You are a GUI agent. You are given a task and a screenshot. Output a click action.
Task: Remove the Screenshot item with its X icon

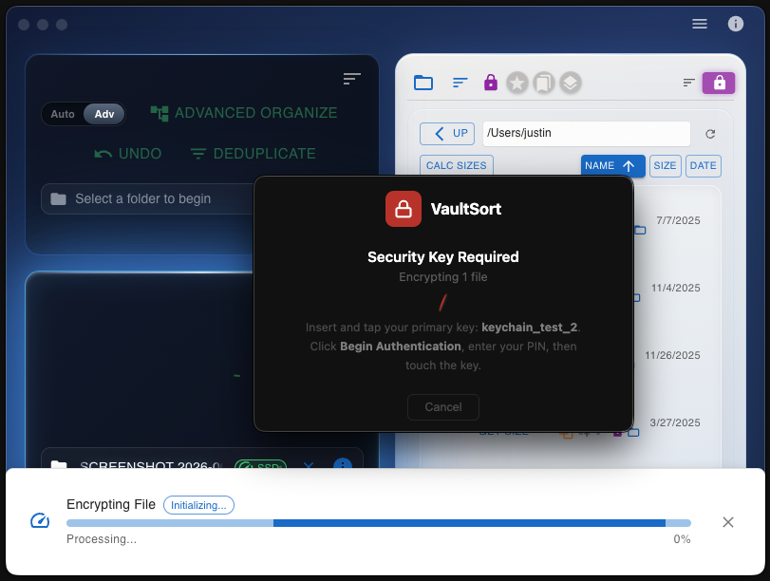click(x=309, y=464)
